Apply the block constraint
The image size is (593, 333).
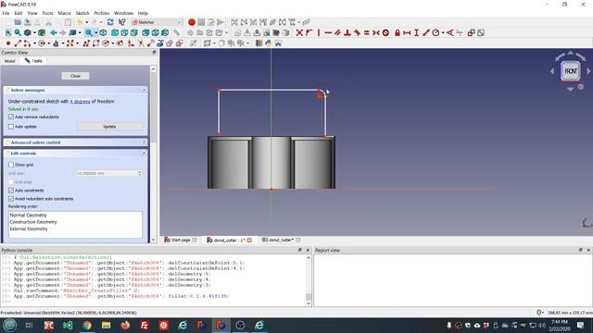coord(385,33)
